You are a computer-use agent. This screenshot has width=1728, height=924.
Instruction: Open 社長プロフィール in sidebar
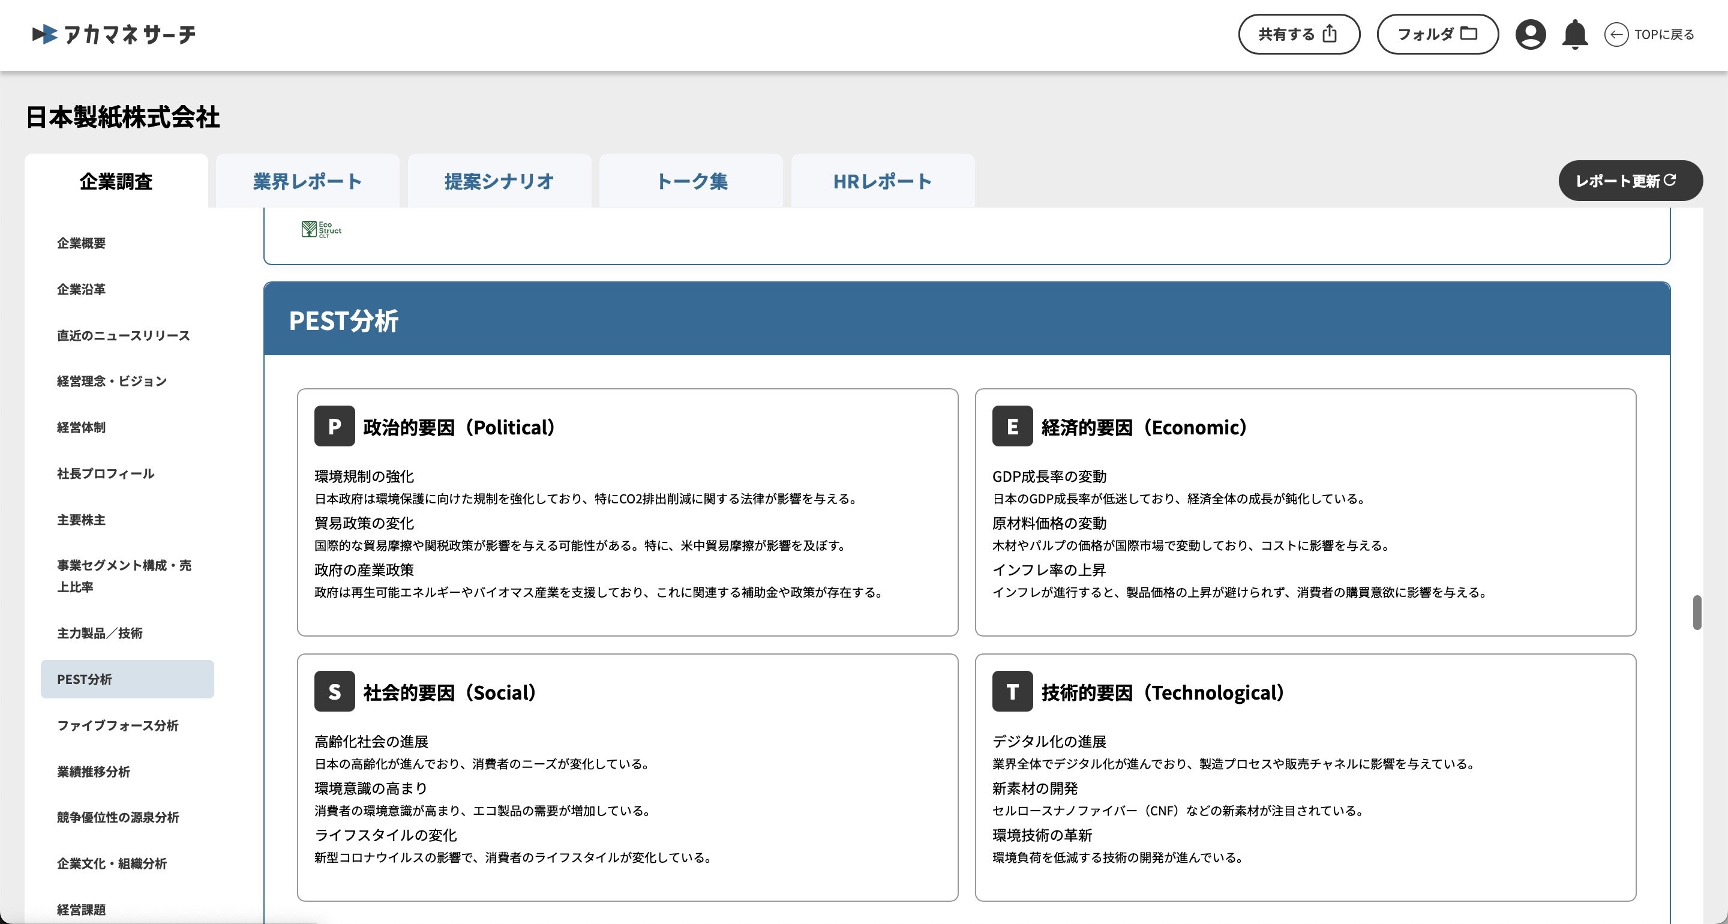coord(106,474)
